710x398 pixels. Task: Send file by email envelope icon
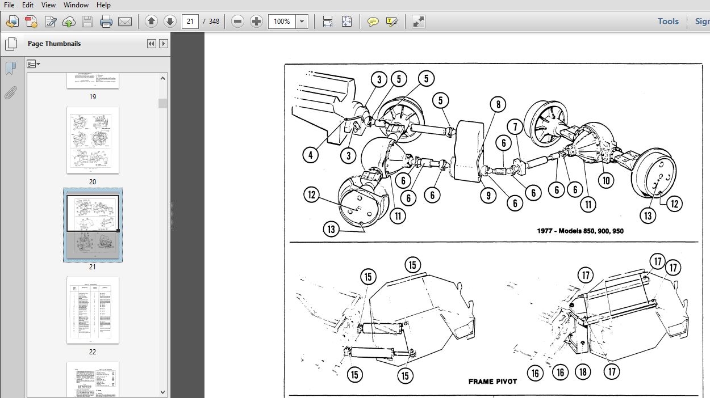125,22
